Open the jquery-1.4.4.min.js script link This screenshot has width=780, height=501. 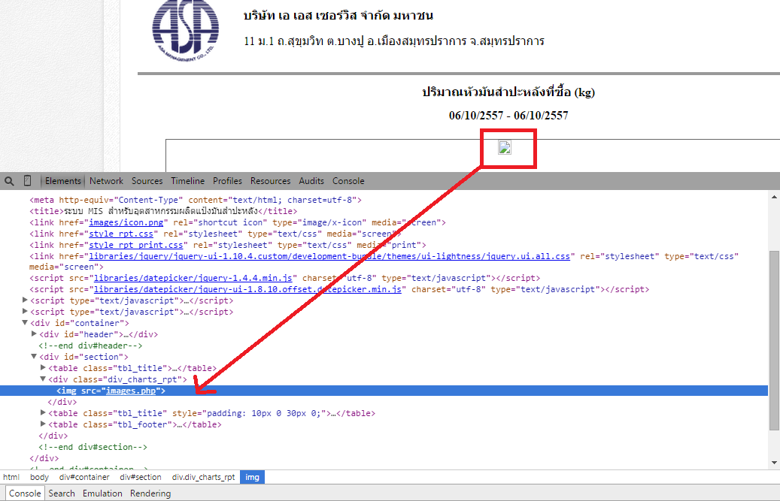(x=193, y=278)
